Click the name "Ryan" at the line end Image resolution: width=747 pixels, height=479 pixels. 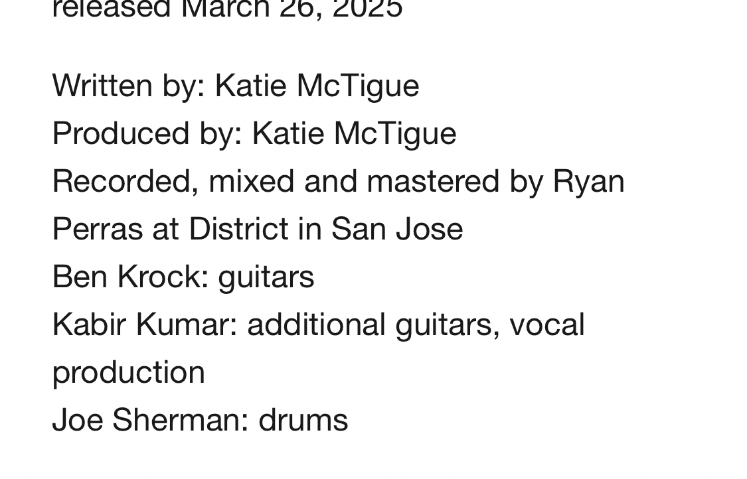pos(588,181)
